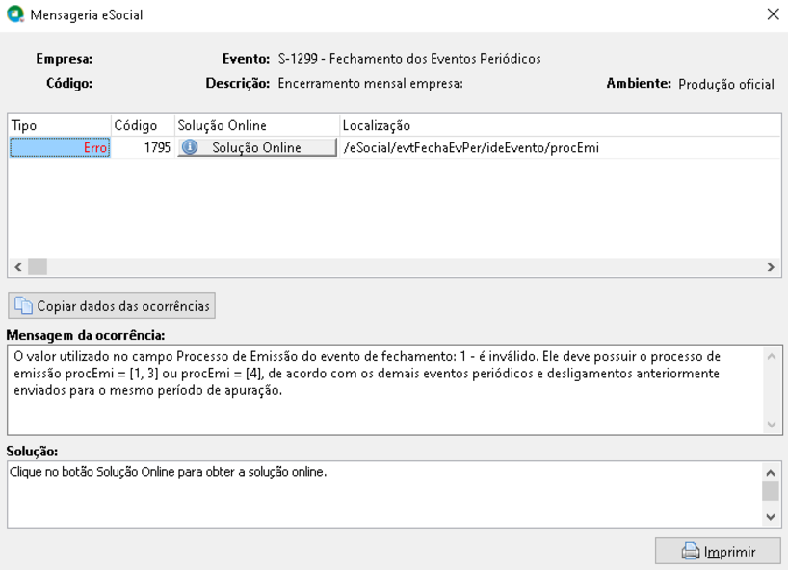788x570 pixels.
Task: Click the Mensagem da ocorrência label
Action: point(86,335)
